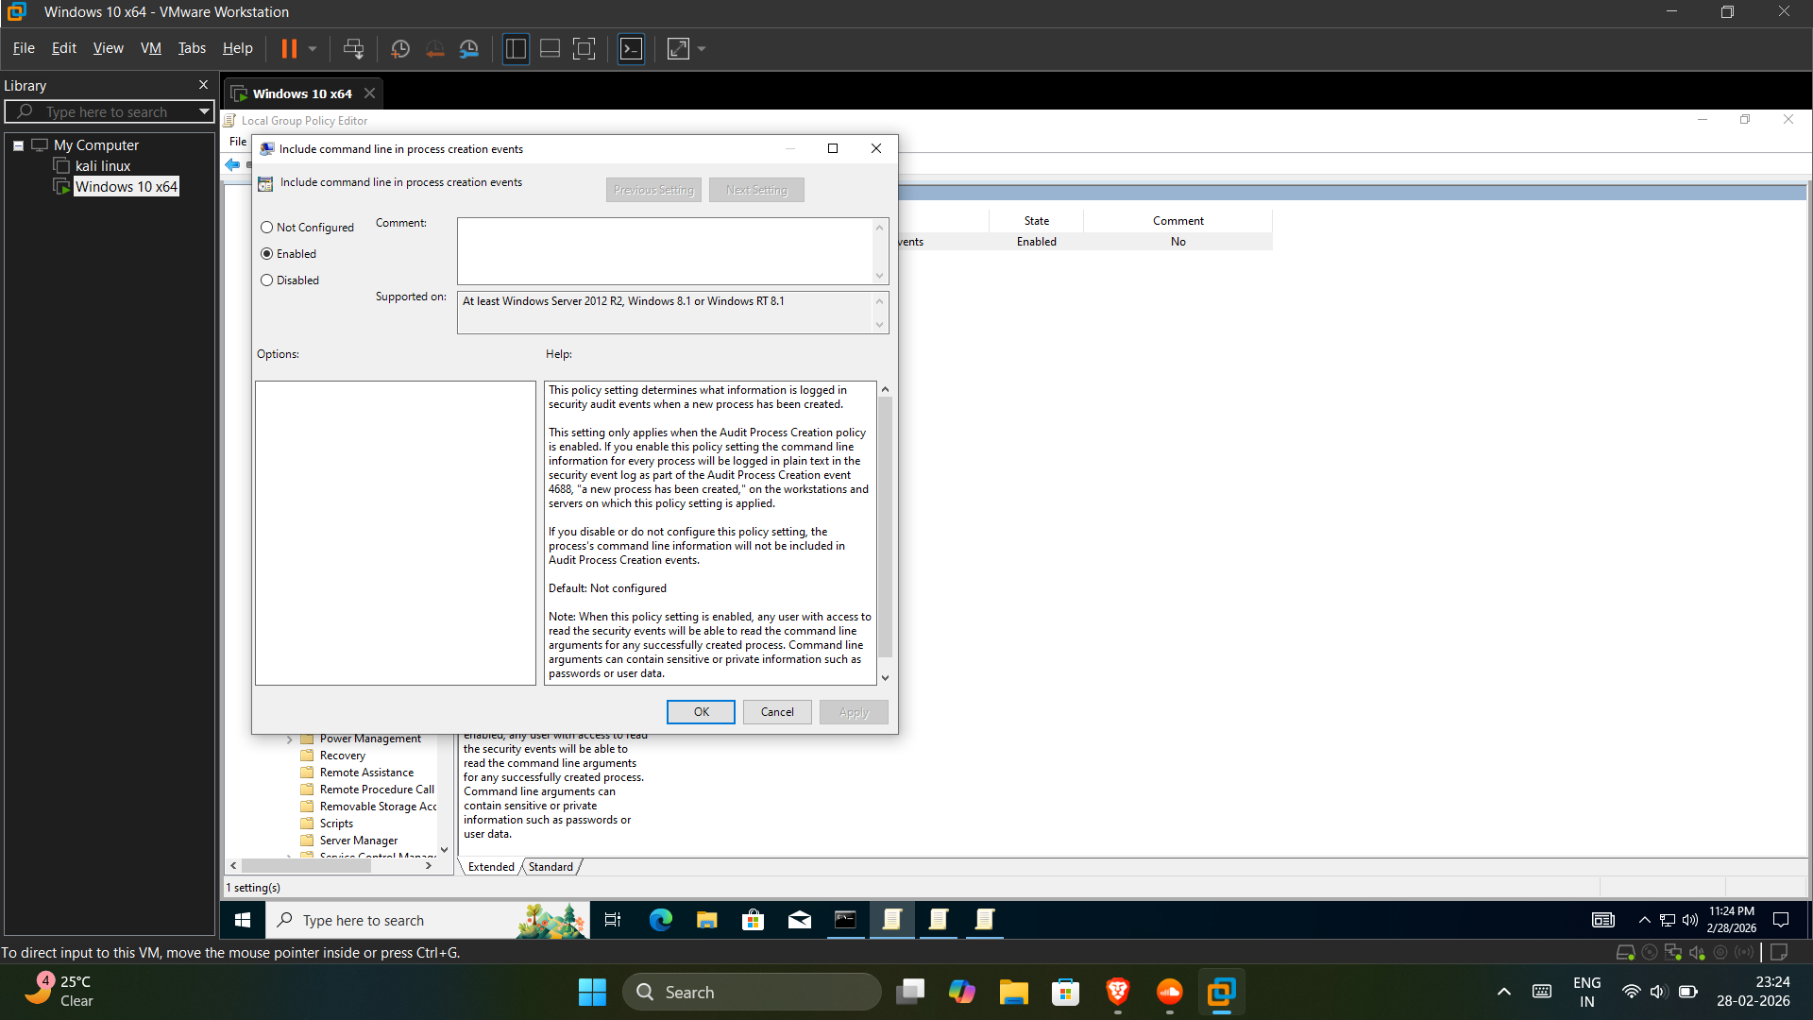The height and width of the screenshot is (1020, 1813).
Task: Open the VMware View menu
Action: coord(108,48)
